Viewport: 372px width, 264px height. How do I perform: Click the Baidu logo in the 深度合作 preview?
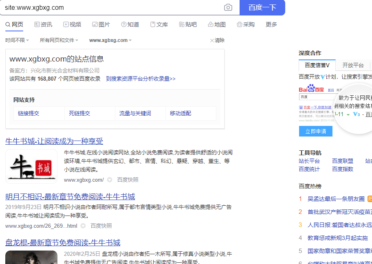311,88
